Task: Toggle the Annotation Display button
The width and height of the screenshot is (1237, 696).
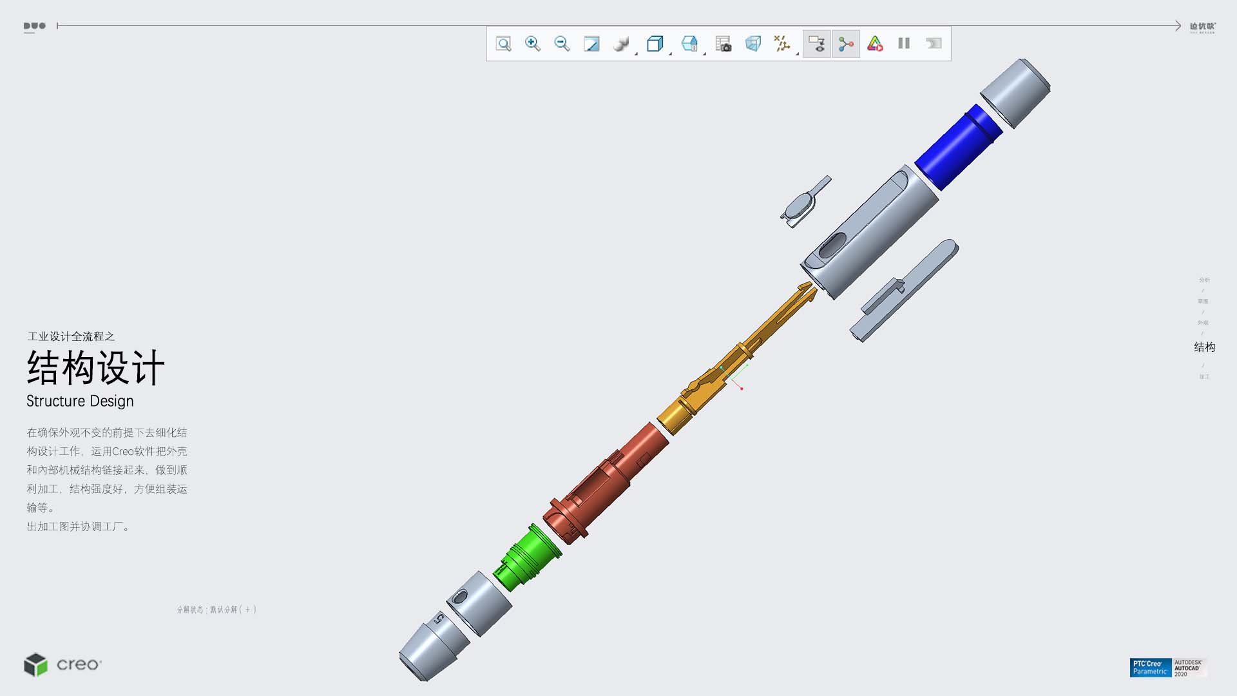Action: pos(816,44)
